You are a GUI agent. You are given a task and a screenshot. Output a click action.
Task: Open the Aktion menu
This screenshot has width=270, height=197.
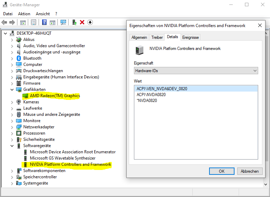point(24,14)
